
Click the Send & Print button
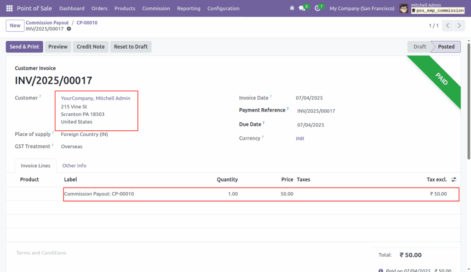[x=24, y=46]
